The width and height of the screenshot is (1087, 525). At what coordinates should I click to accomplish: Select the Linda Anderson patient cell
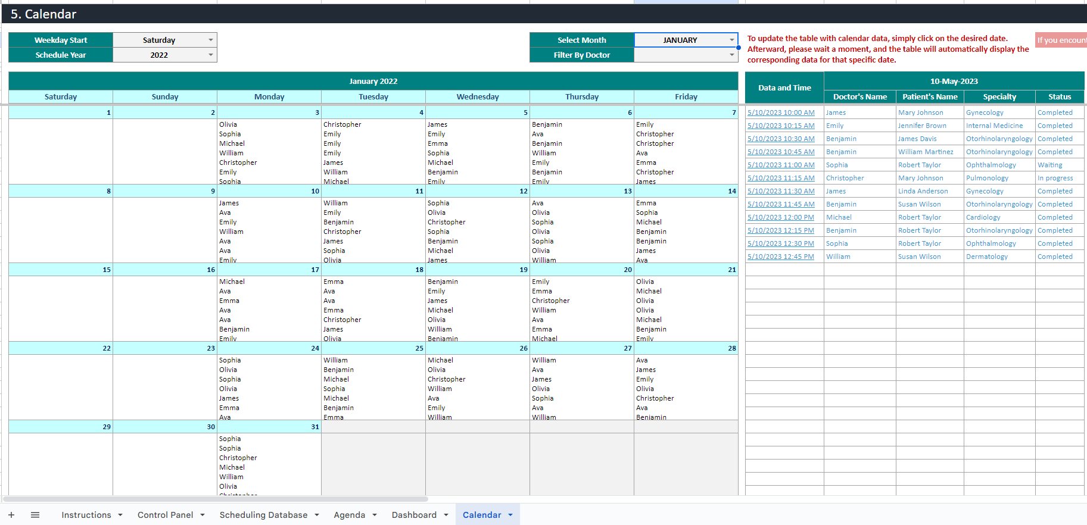tap(930, 191)
